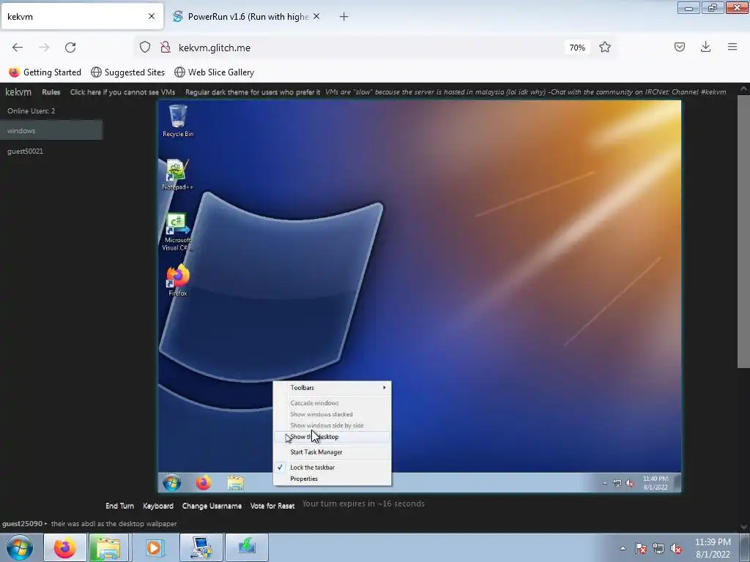Click the VM tray network icon

(617, 483)
